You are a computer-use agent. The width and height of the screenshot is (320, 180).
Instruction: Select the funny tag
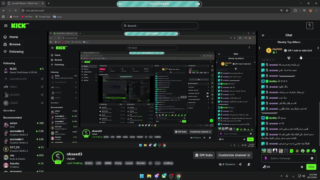click(118, 163)
